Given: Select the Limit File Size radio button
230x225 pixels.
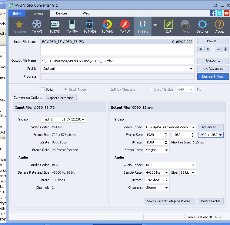Looking at the screenshot, I should click(x=151, y=89).
